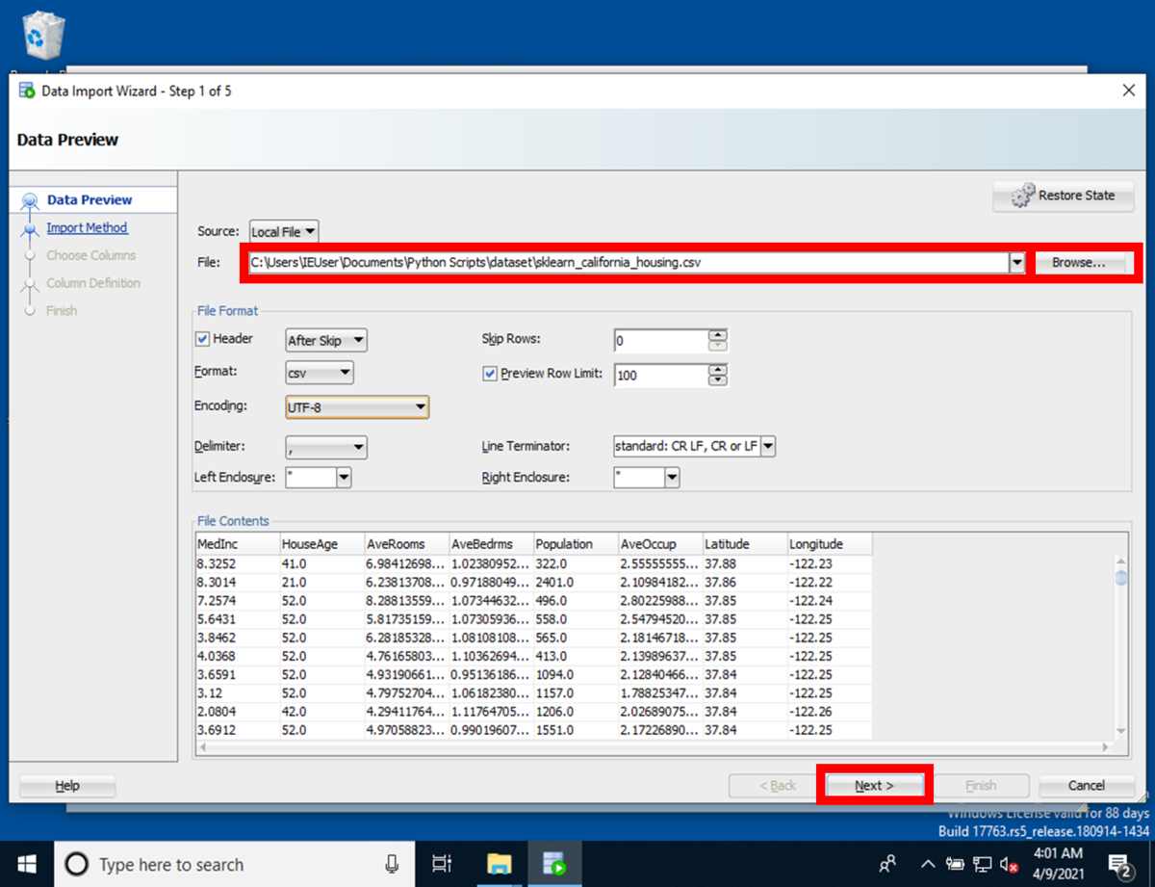Click the volume icon in system tray
Viewport: 1155px width, 887px height.
click(1010, 864)
